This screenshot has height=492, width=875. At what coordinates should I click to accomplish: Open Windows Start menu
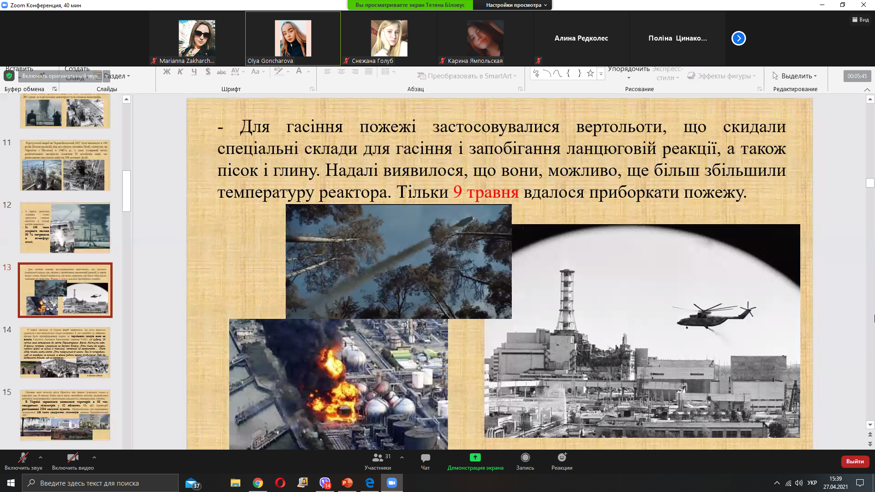11,483
